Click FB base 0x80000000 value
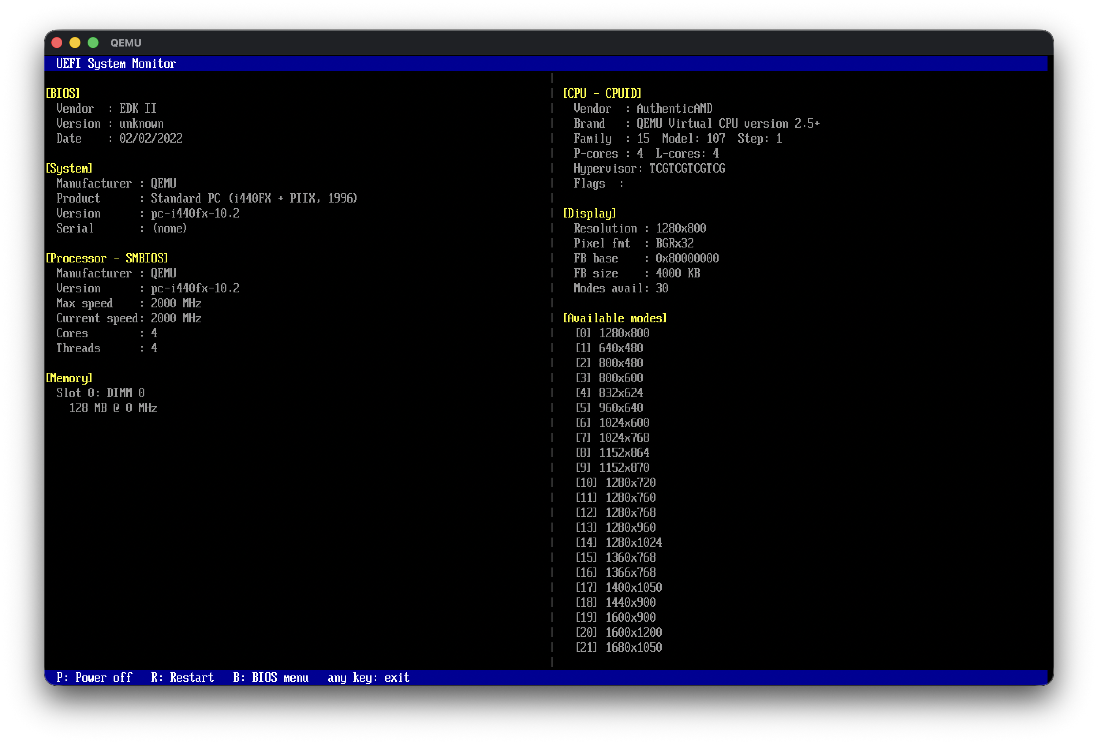The height and width of the screenshot is (744, 1098). [687, 258]
